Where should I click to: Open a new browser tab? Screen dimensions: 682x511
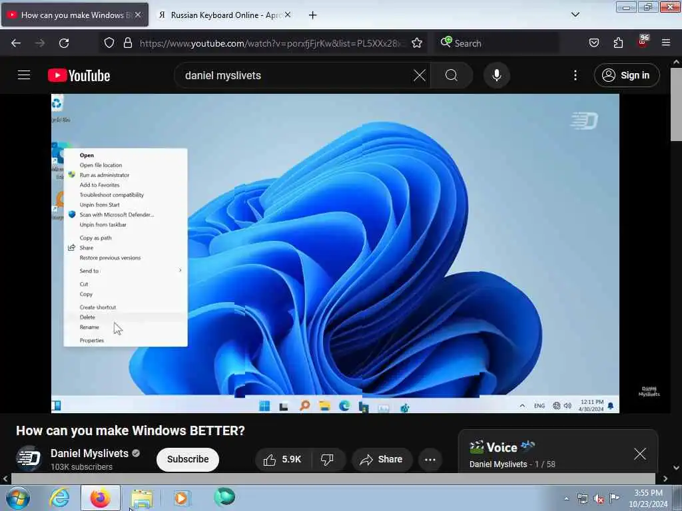pos(313,15)
